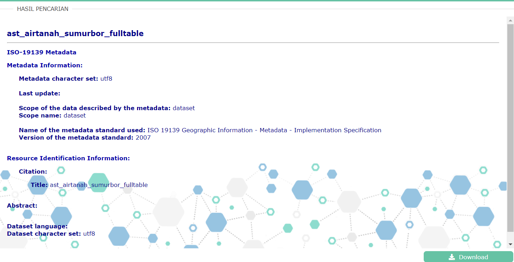
Task: Click the Citation label
Action: tap(33, 172)
